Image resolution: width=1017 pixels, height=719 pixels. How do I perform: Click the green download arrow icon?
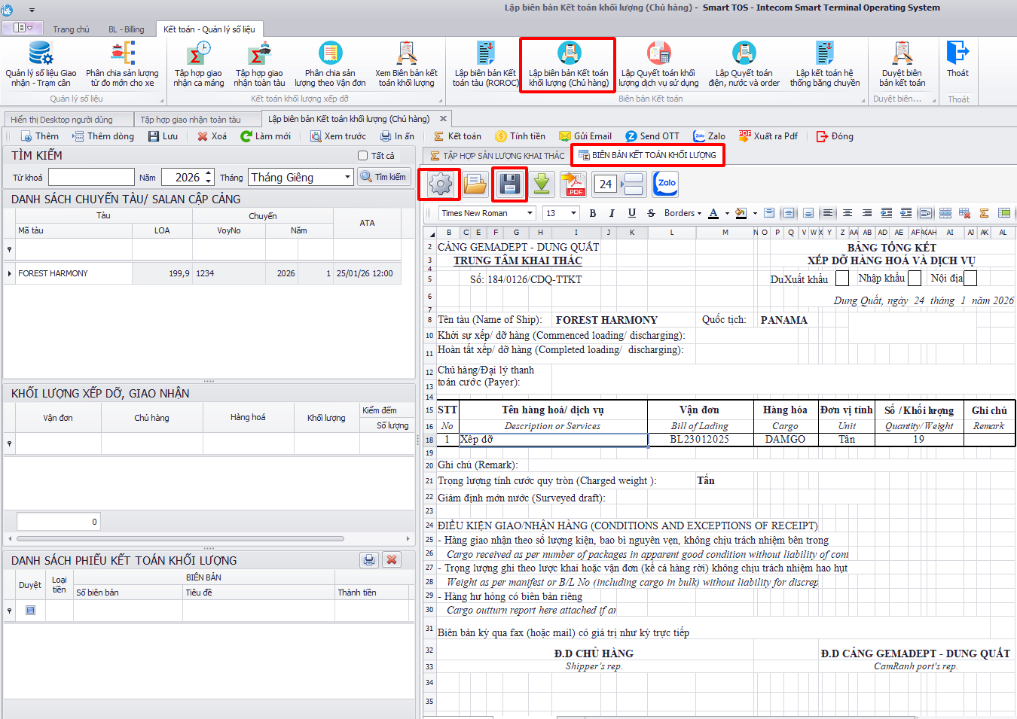pyautogui.click(x=542, y=184)
